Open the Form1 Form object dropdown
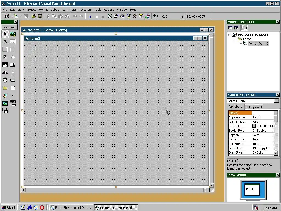This screenshot has height=211, width=281. click(277, 101)
